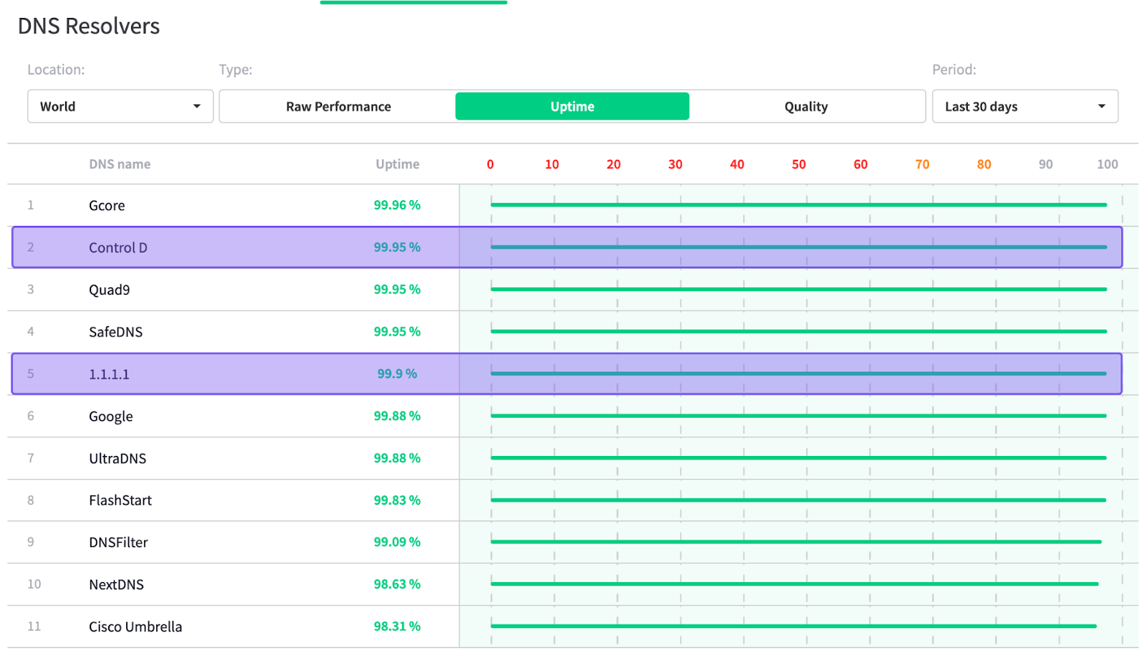Switch to Quality type tab
This screenshot has width=1147, height=661.
pos(806,106)
